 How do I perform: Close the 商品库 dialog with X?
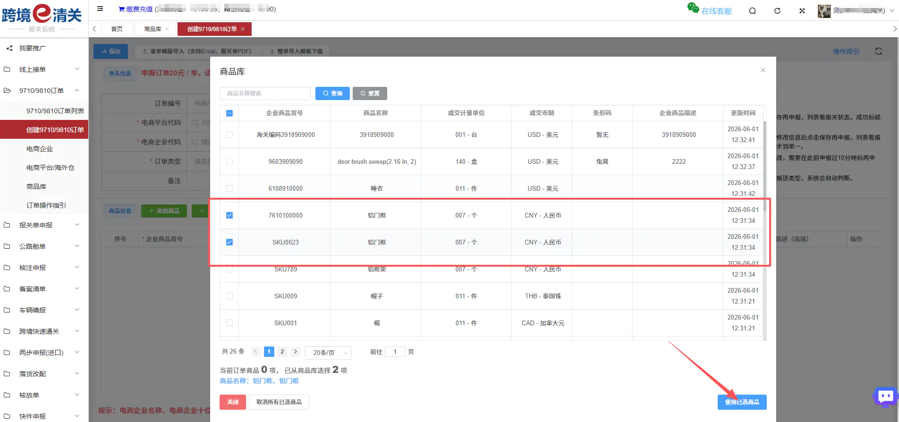pyautogui.click(x=763, y=70)
